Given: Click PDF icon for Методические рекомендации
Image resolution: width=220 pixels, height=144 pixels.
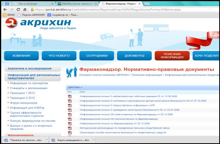Looking at the screenshot, I should pos(70,128).
